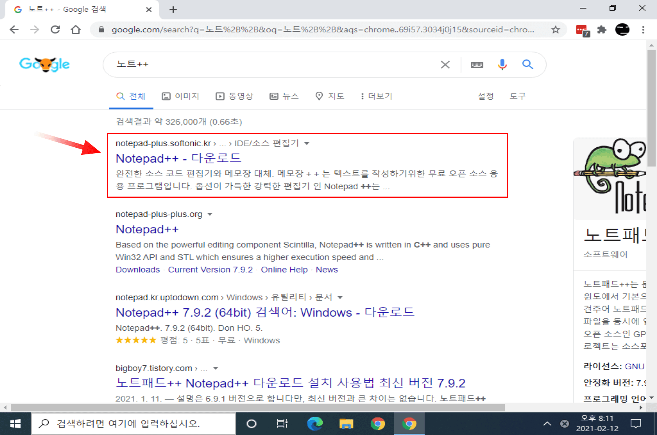Select the 전체 search tab
Image resolution: width=657 pixels, height=435 pixels.
click(131, 96)
